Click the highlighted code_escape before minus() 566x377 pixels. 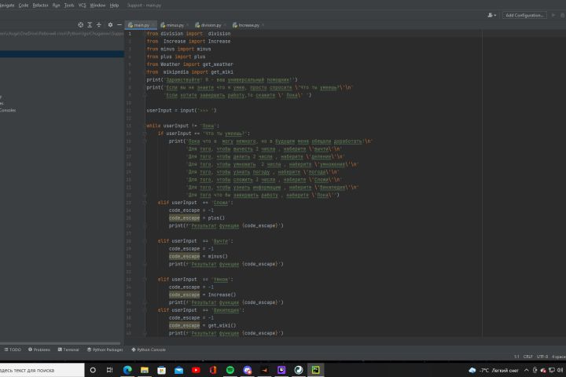pyautogui.click(x=184, y=257)
